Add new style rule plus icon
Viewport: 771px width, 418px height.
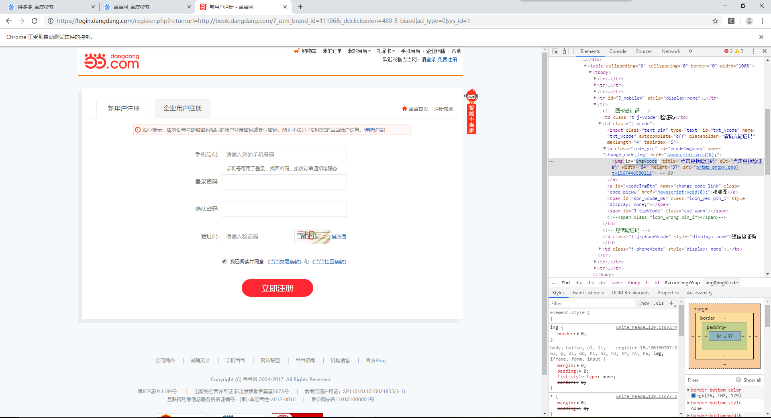[671, 303]
